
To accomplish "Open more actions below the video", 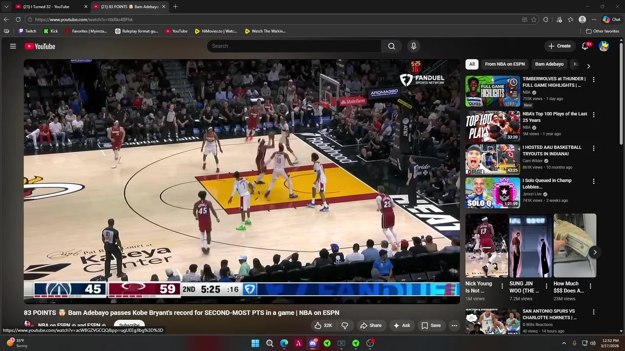I will click(454, 325).
